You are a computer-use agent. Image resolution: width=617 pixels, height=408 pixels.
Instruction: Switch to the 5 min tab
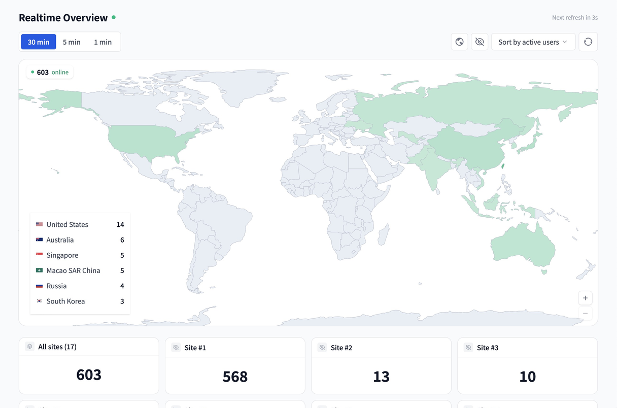click(x=72, y=42)
